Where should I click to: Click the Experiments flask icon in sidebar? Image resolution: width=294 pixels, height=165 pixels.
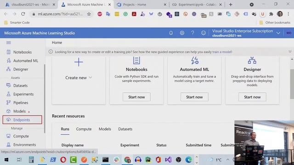click(8, 94)
